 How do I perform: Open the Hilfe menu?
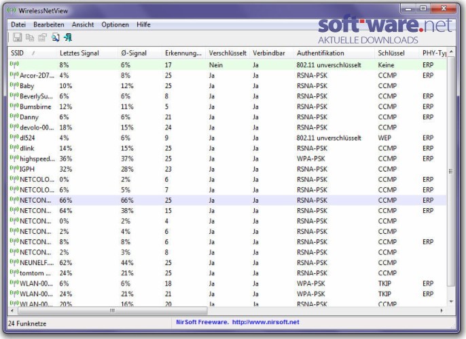[x=143, y=24]
